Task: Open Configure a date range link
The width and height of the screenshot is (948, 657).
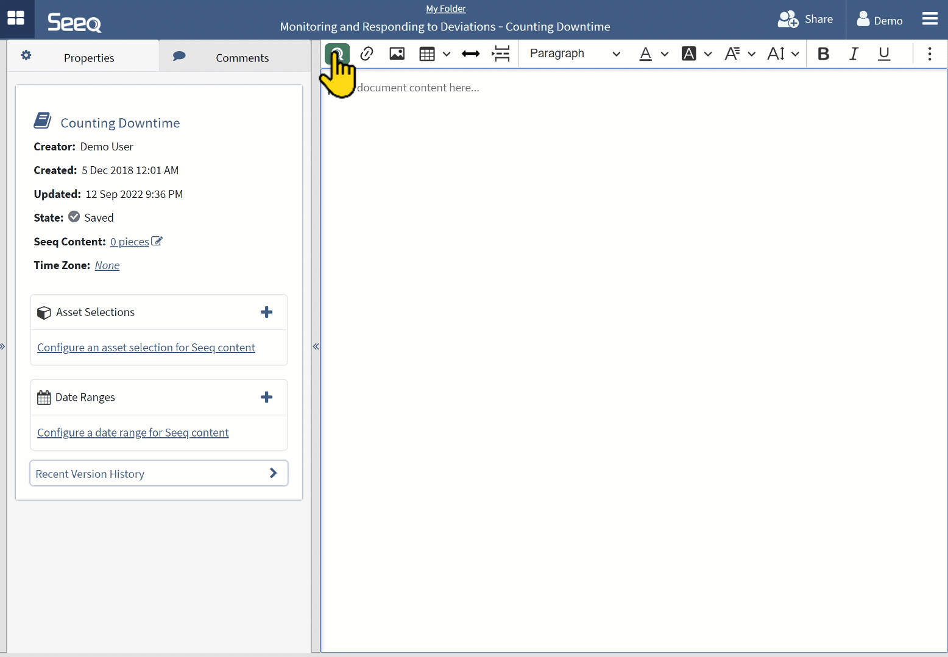Action: [133, 432]
